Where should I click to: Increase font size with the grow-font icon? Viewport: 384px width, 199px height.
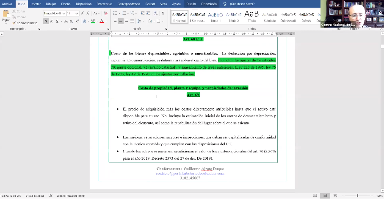83,14
